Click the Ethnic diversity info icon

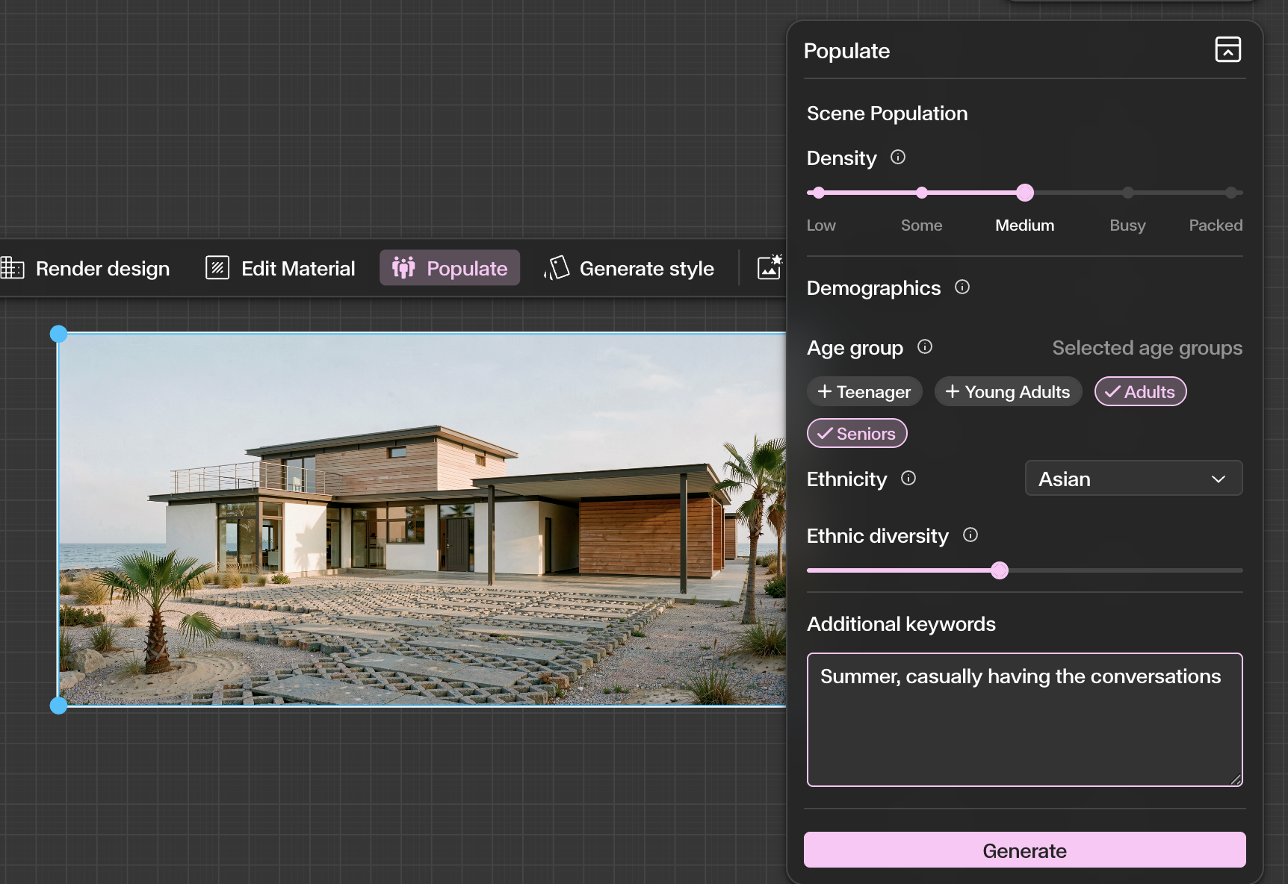(970, 535)
